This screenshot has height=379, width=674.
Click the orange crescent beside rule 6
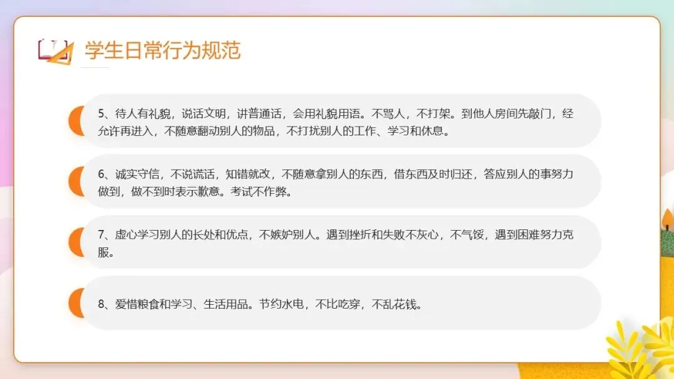click(76, 181)
